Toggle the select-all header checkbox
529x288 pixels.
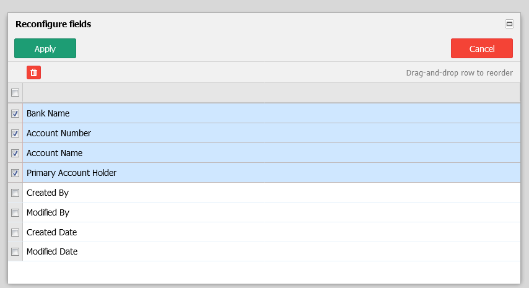[15, 92]
